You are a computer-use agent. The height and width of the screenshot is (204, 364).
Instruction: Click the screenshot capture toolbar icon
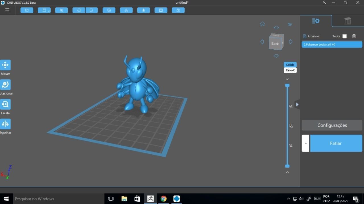pos(61,10)
